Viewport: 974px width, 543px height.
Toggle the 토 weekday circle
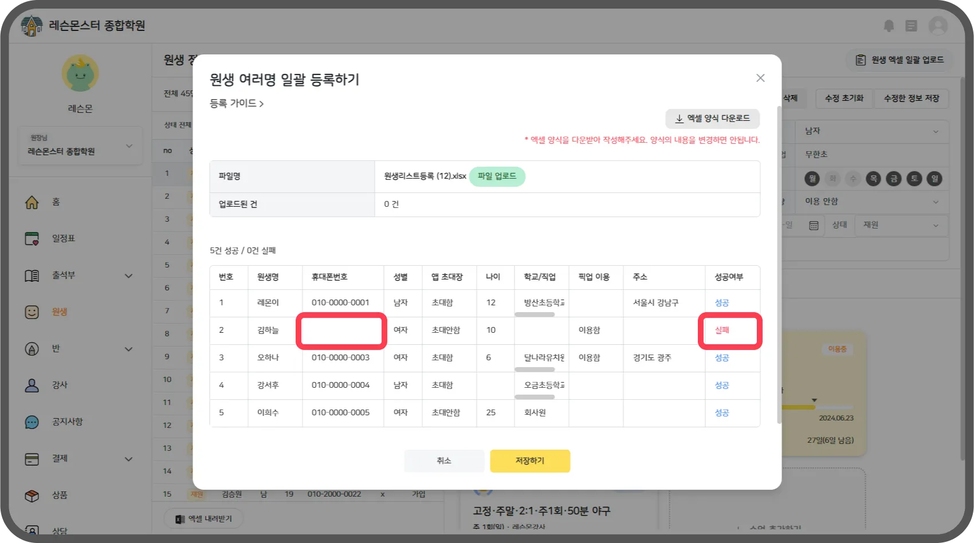click(x=914, y=179)
